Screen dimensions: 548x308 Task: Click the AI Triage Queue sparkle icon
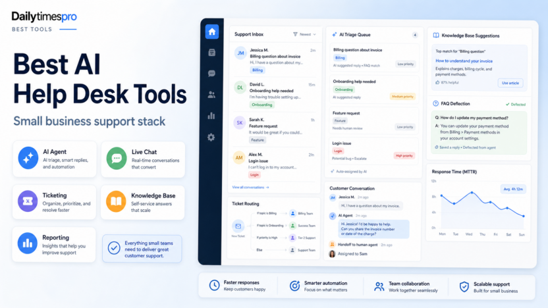[334, 35]
